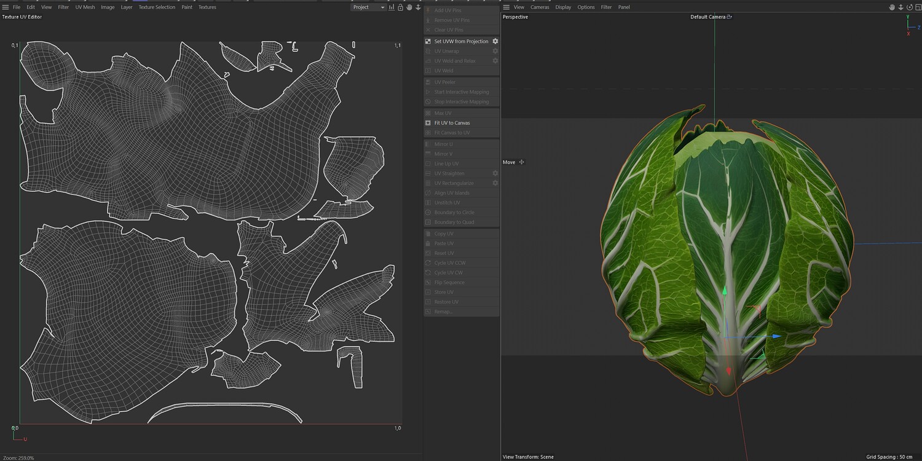Click the Cycle UV CW command
Image resolution: width=922 pixels, height=461 pixels.
[461, 273]
